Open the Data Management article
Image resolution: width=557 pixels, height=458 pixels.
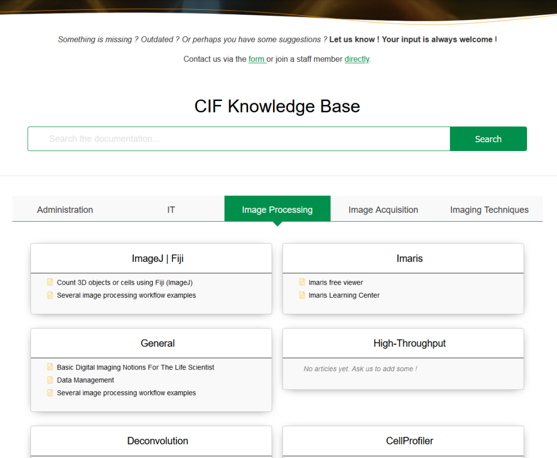click(85, 380)
